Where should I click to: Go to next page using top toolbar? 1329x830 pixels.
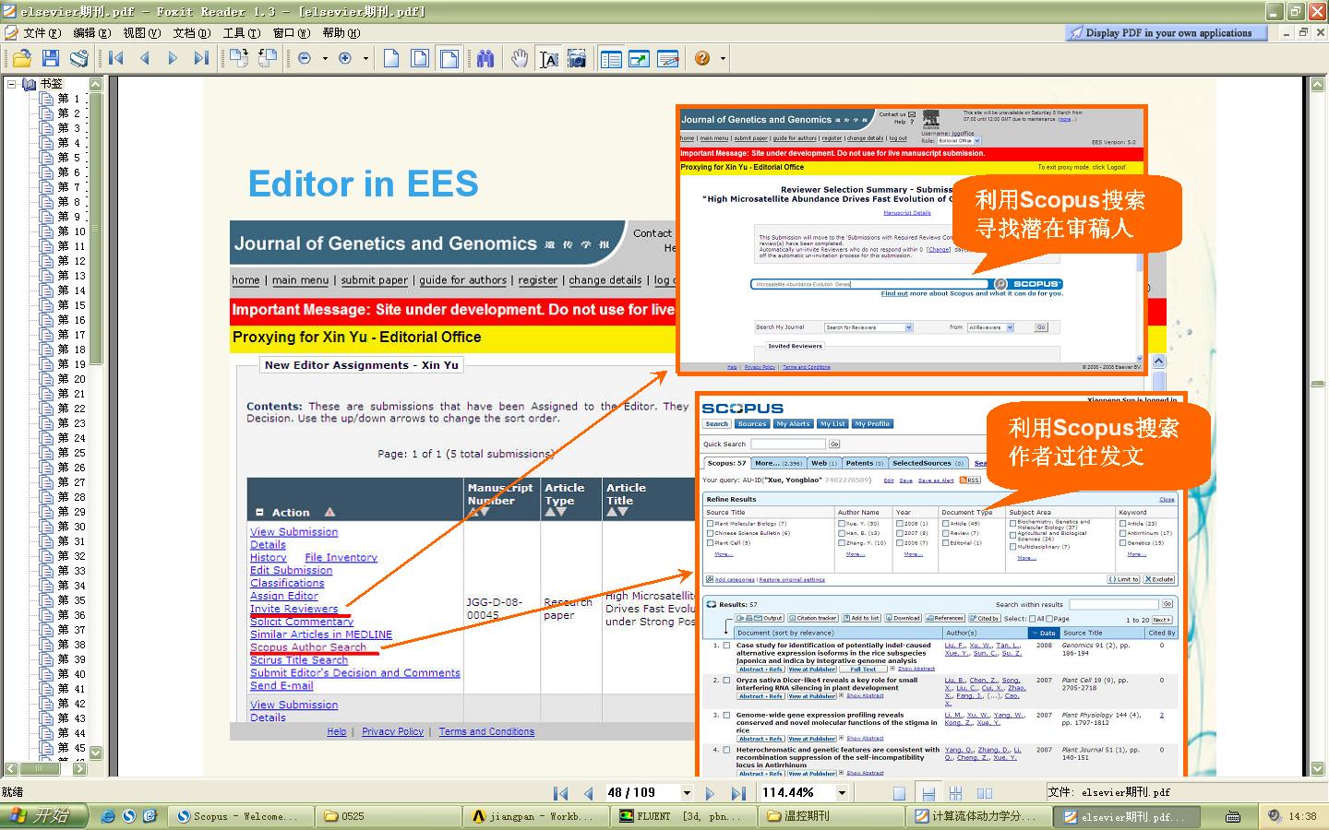pyautogui.click(x=173, y=58)
